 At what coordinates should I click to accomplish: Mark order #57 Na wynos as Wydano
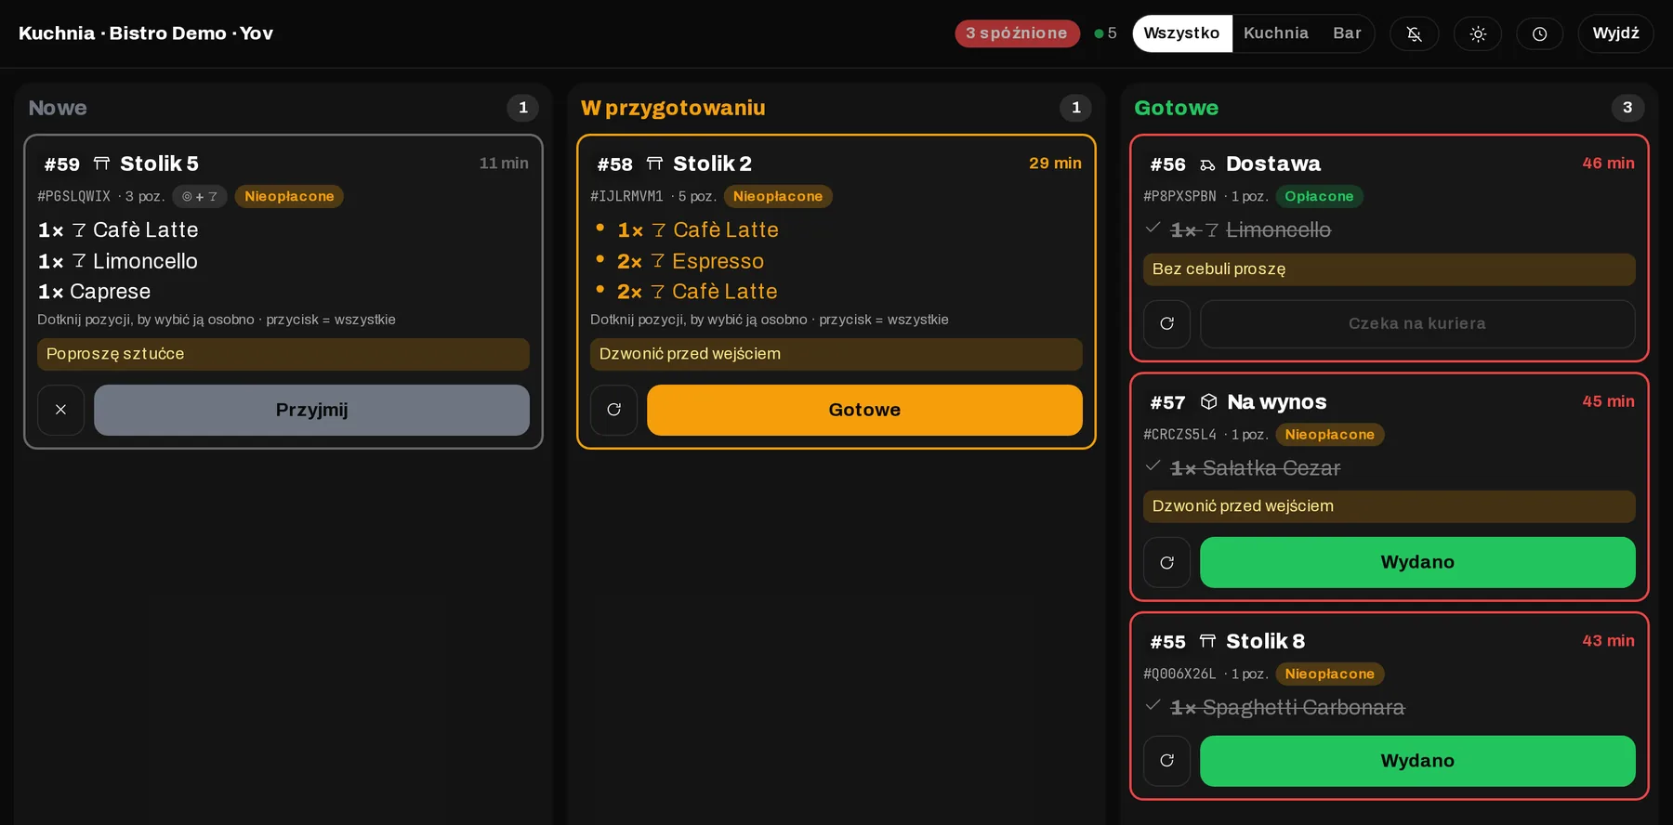[1417, 562]
